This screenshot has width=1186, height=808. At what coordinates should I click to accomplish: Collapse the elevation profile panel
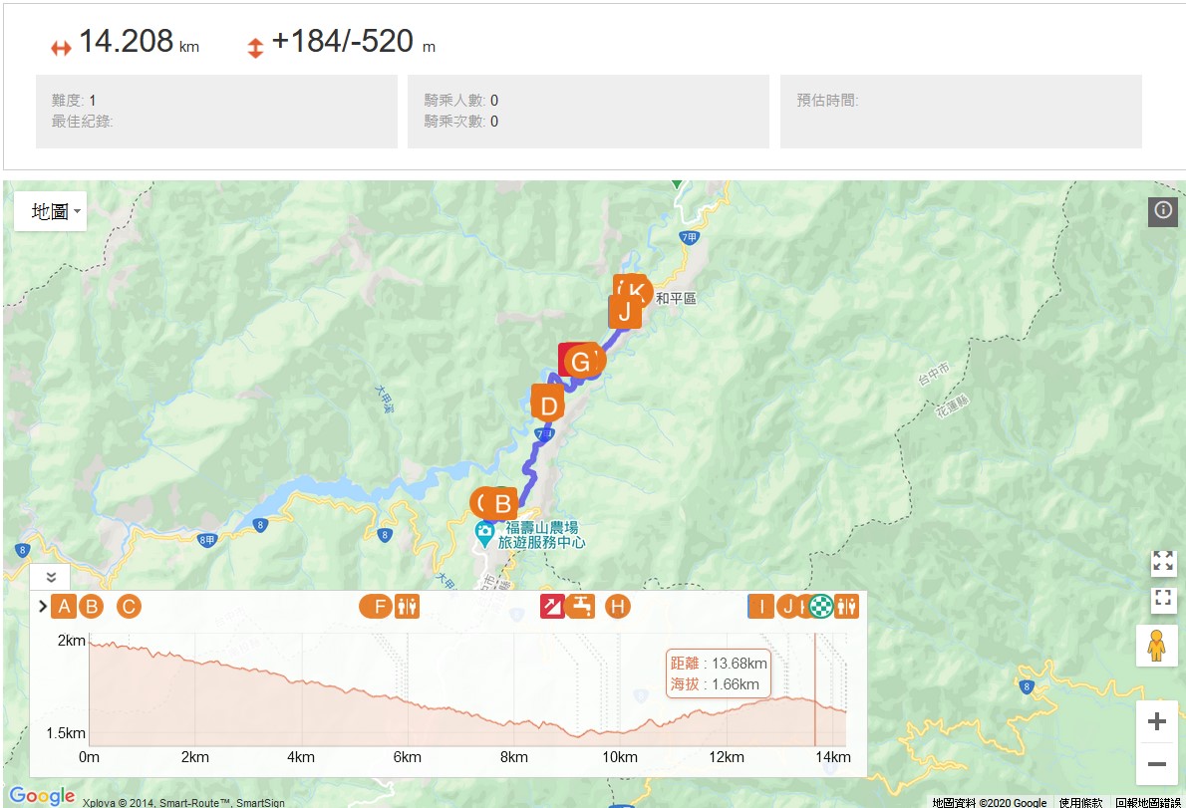point(51,578)
